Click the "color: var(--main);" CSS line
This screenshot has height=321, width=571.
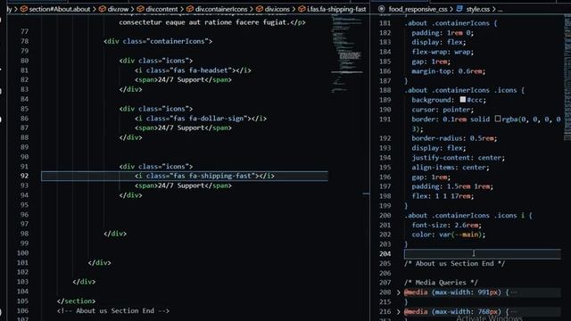448,235
